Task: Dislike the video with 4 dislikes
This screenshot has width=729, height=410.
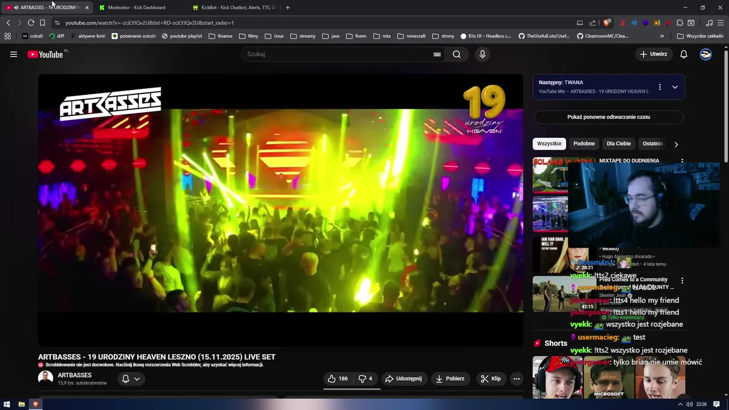Action: click(366, 379)
